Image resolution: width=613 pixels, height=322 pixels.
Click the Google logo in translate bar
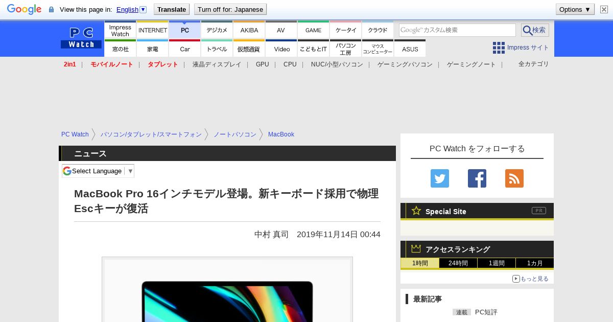tap(24, 9)
